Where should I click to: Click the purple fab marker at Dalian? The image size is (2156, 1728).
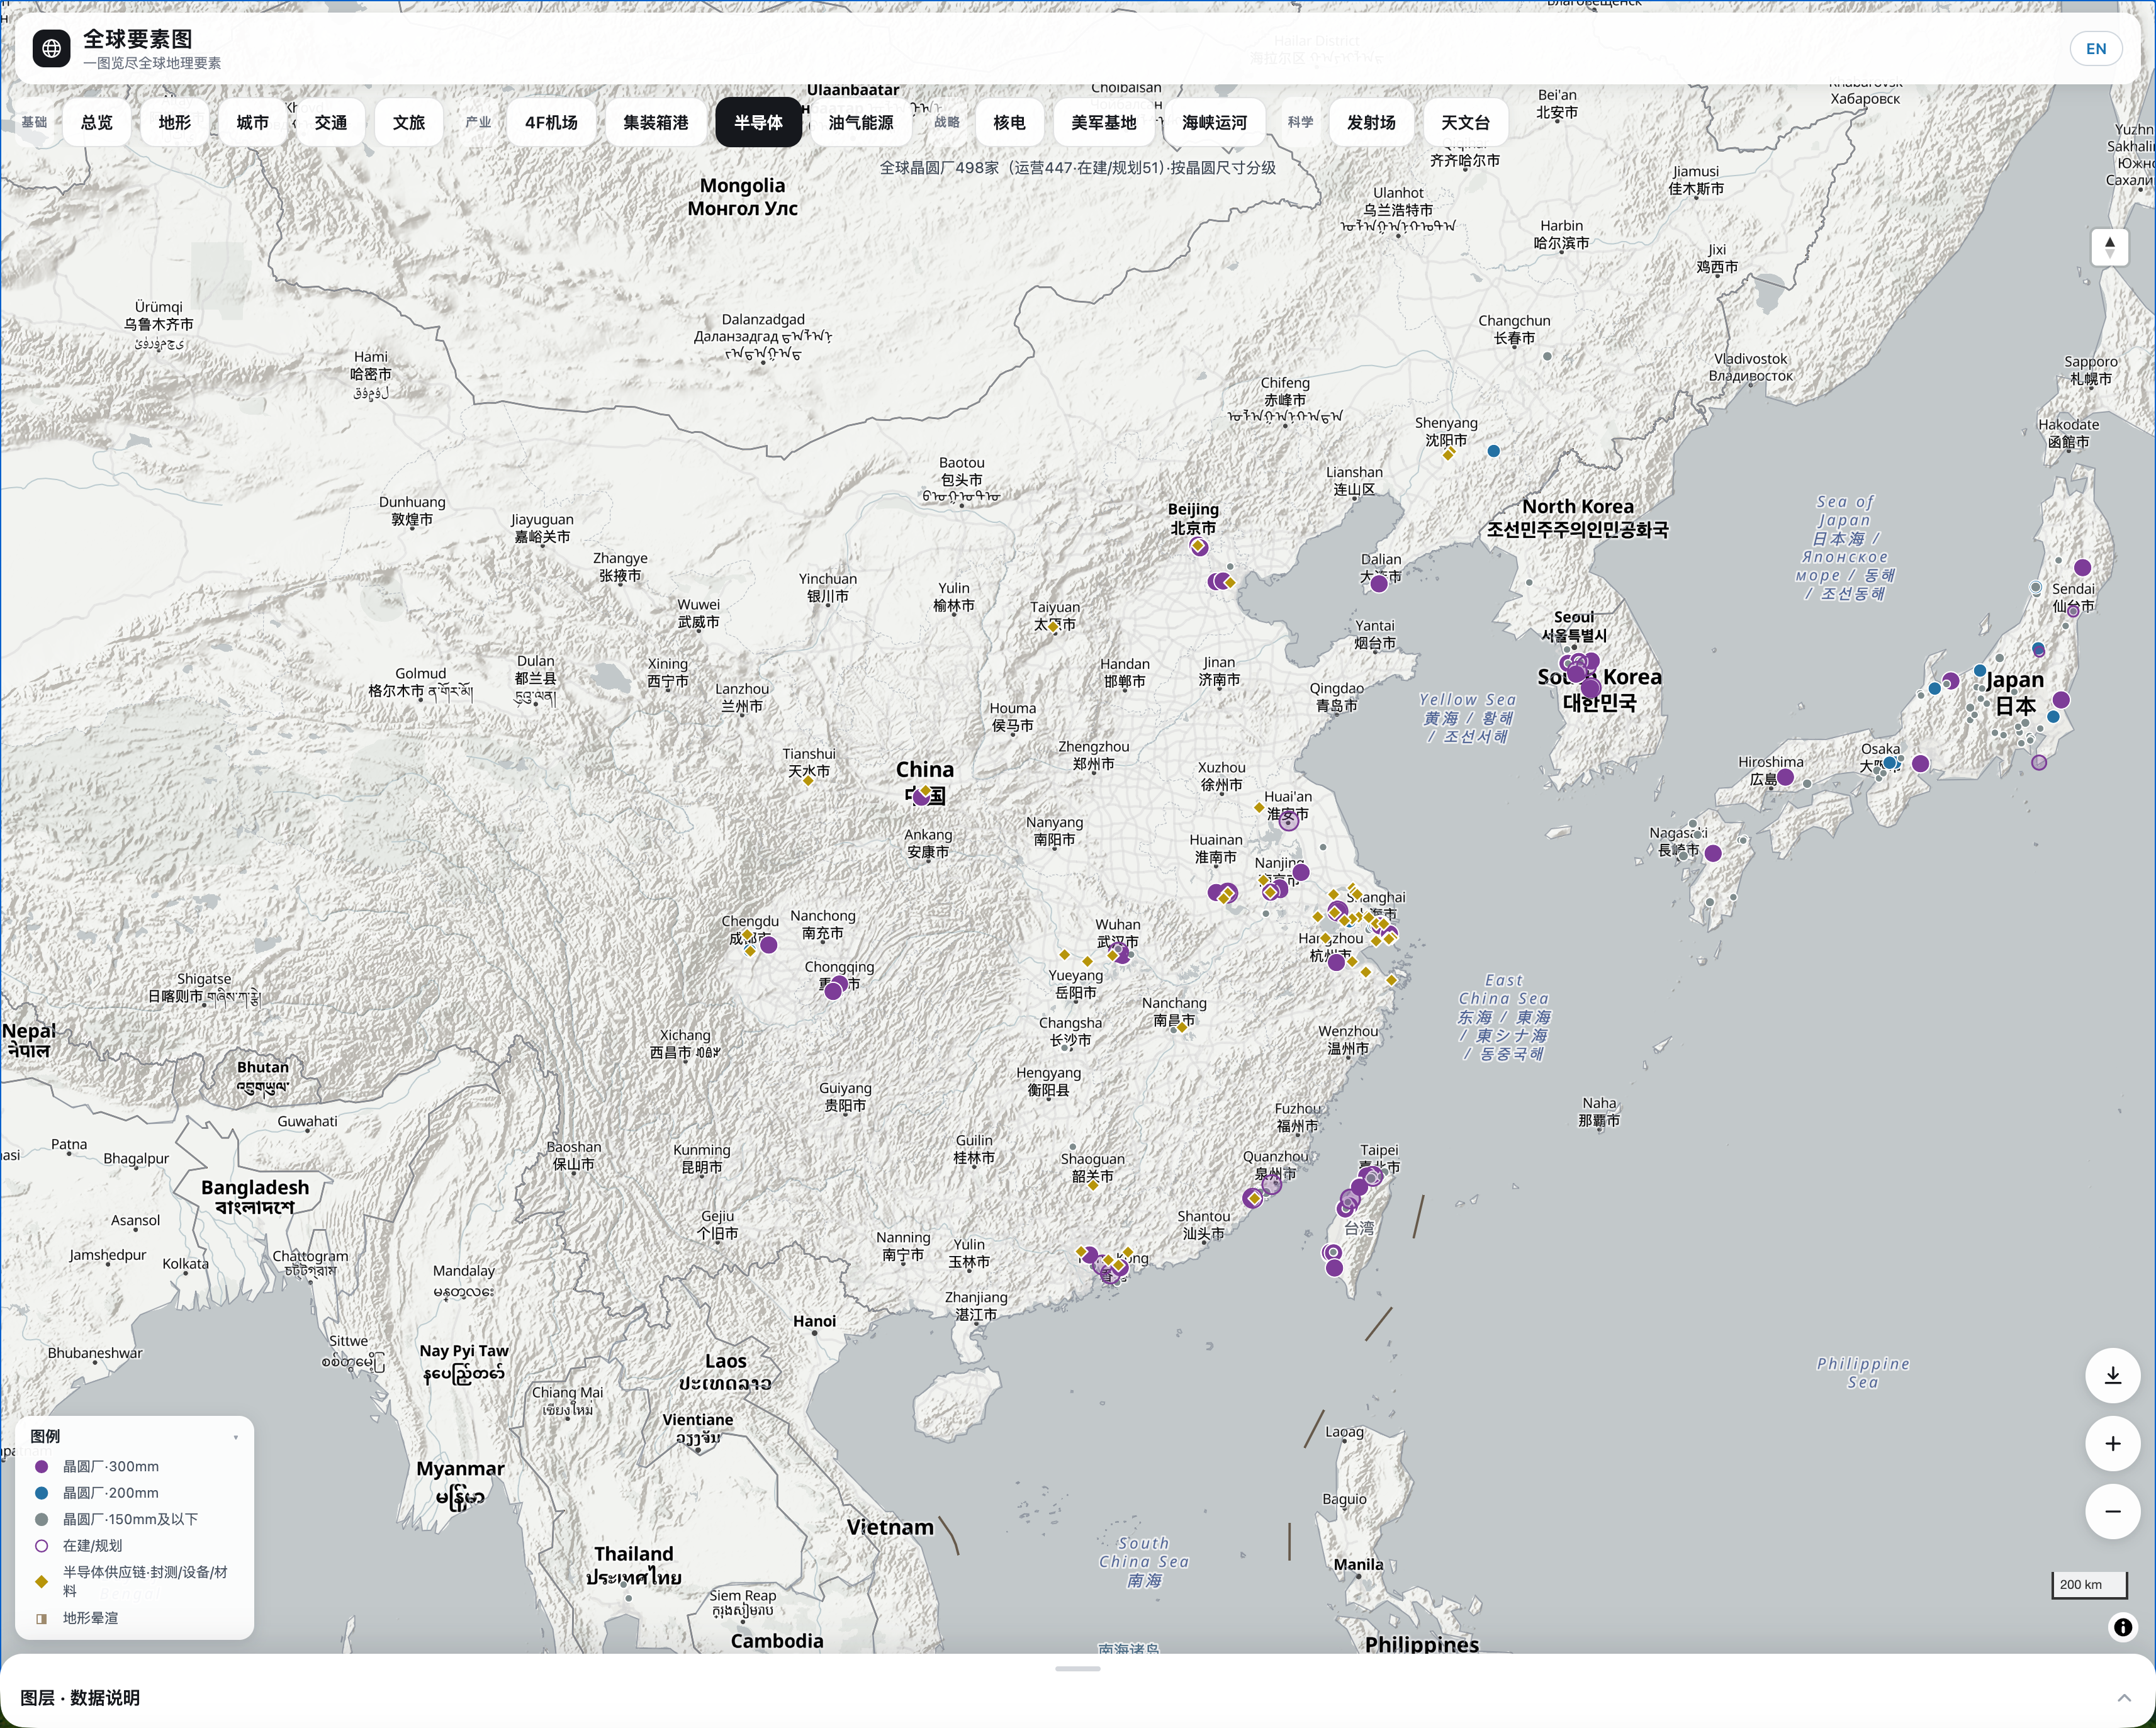pos(1379,582)
